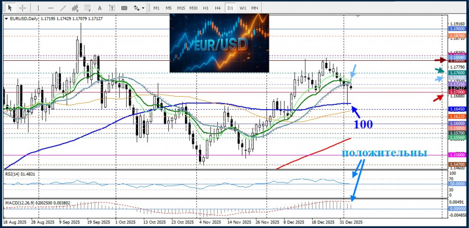Toggle the D1 daily timeframe button
469x228 pixels.
tap(230, 8)
